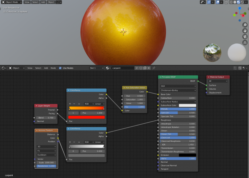Viewport: 249px width, 178px height.
Task: Toggle the Use Nodes checkbox
Action: (x=60, y=68)
